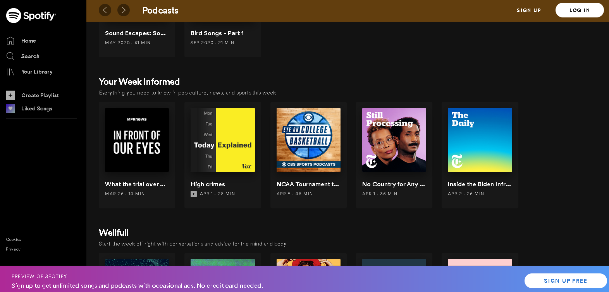The image size is (609, 292).
Task: Go forward with the right arrow button
Action: pyautogui.click(x=124, y=10)
